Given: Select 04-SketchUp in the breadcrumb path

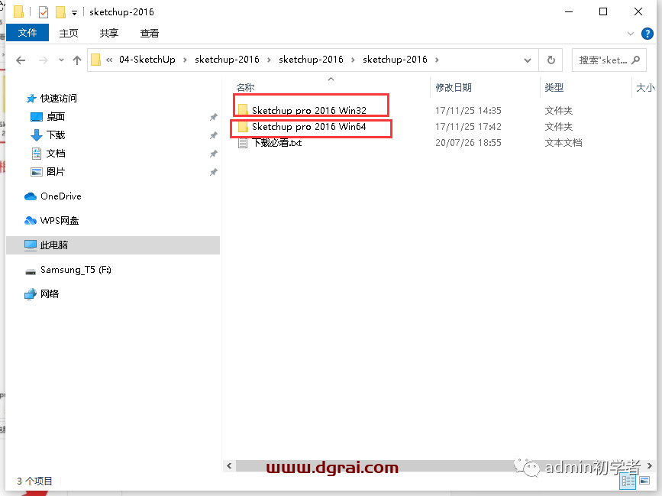Looking at the screenshot, I should [147, 60].
